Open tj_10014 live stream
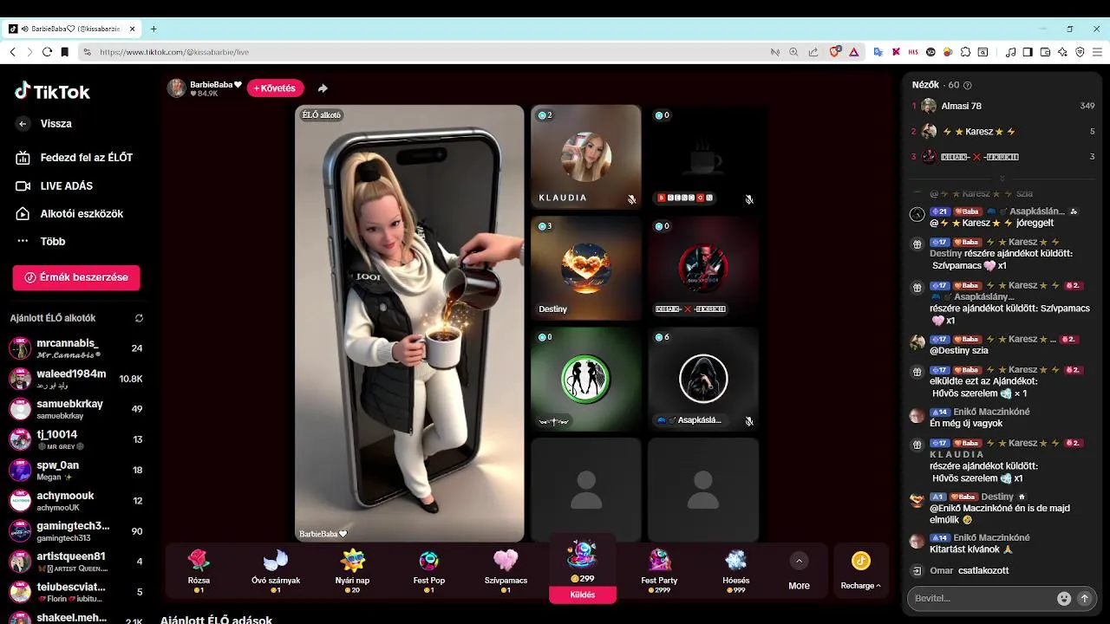1110x624 pixels. pyautogui.click(x=76, y=439)
